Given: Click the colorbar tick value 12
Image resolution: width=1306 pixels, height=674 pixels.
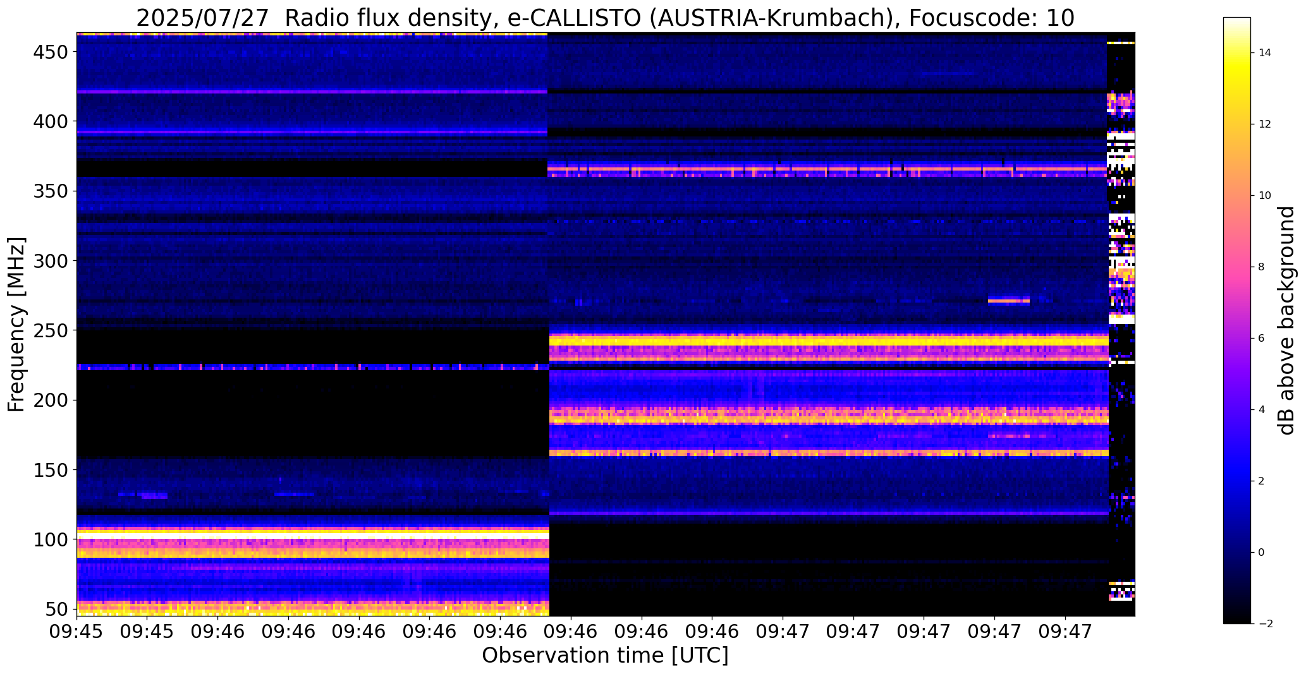Looking at the screenshot, I should tap(1265, 124).
